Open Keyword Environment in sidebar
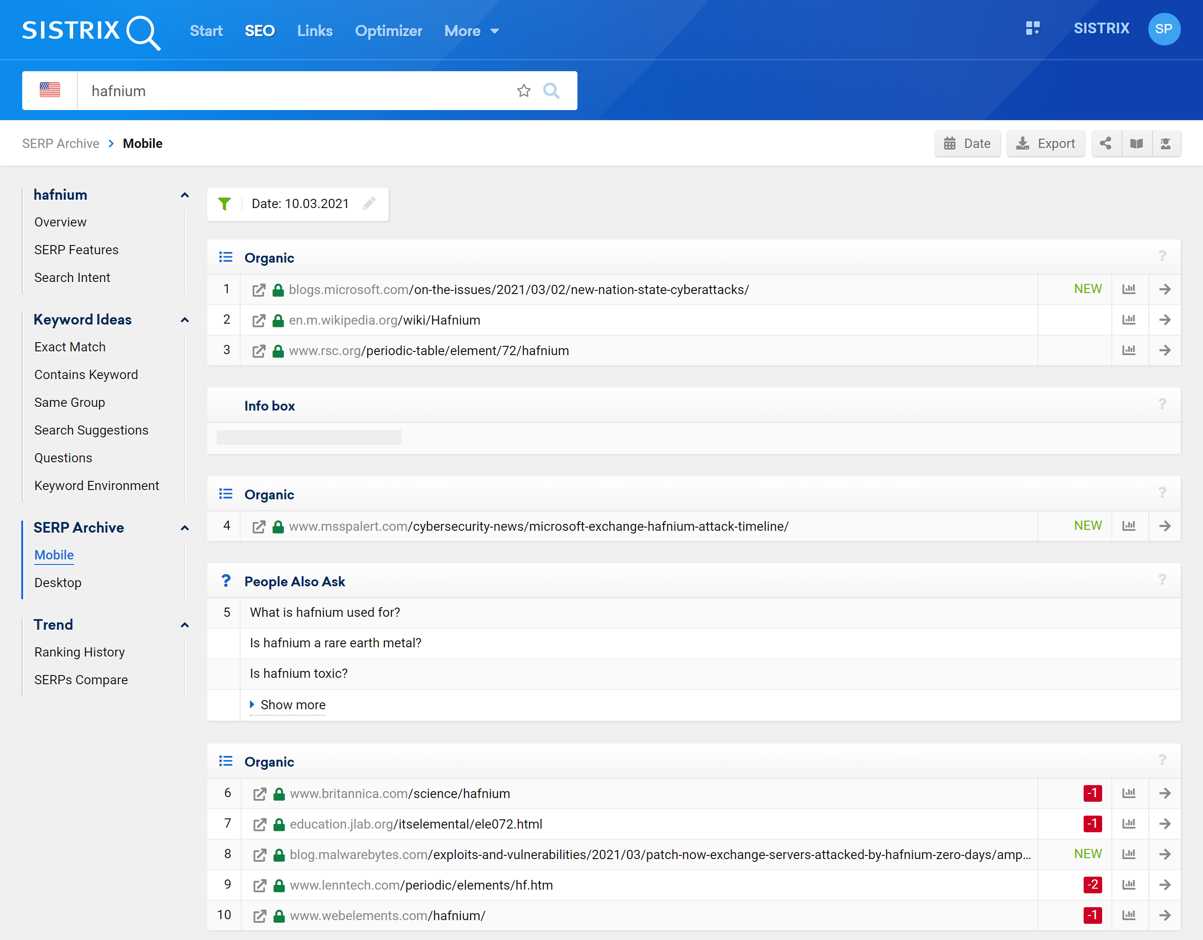 [x=96, y=486]
